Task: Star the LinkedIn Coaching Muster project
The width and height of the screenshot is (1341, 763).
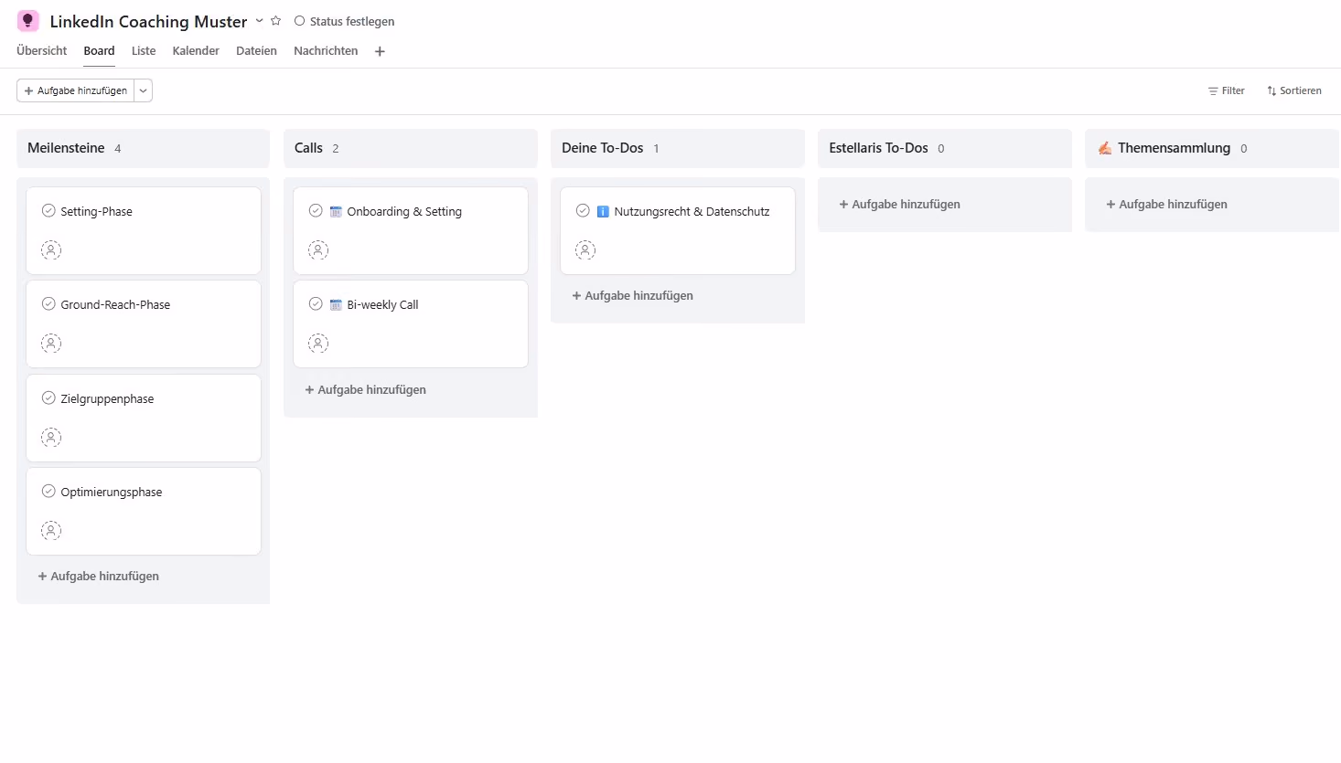Action: coord(275,21)
